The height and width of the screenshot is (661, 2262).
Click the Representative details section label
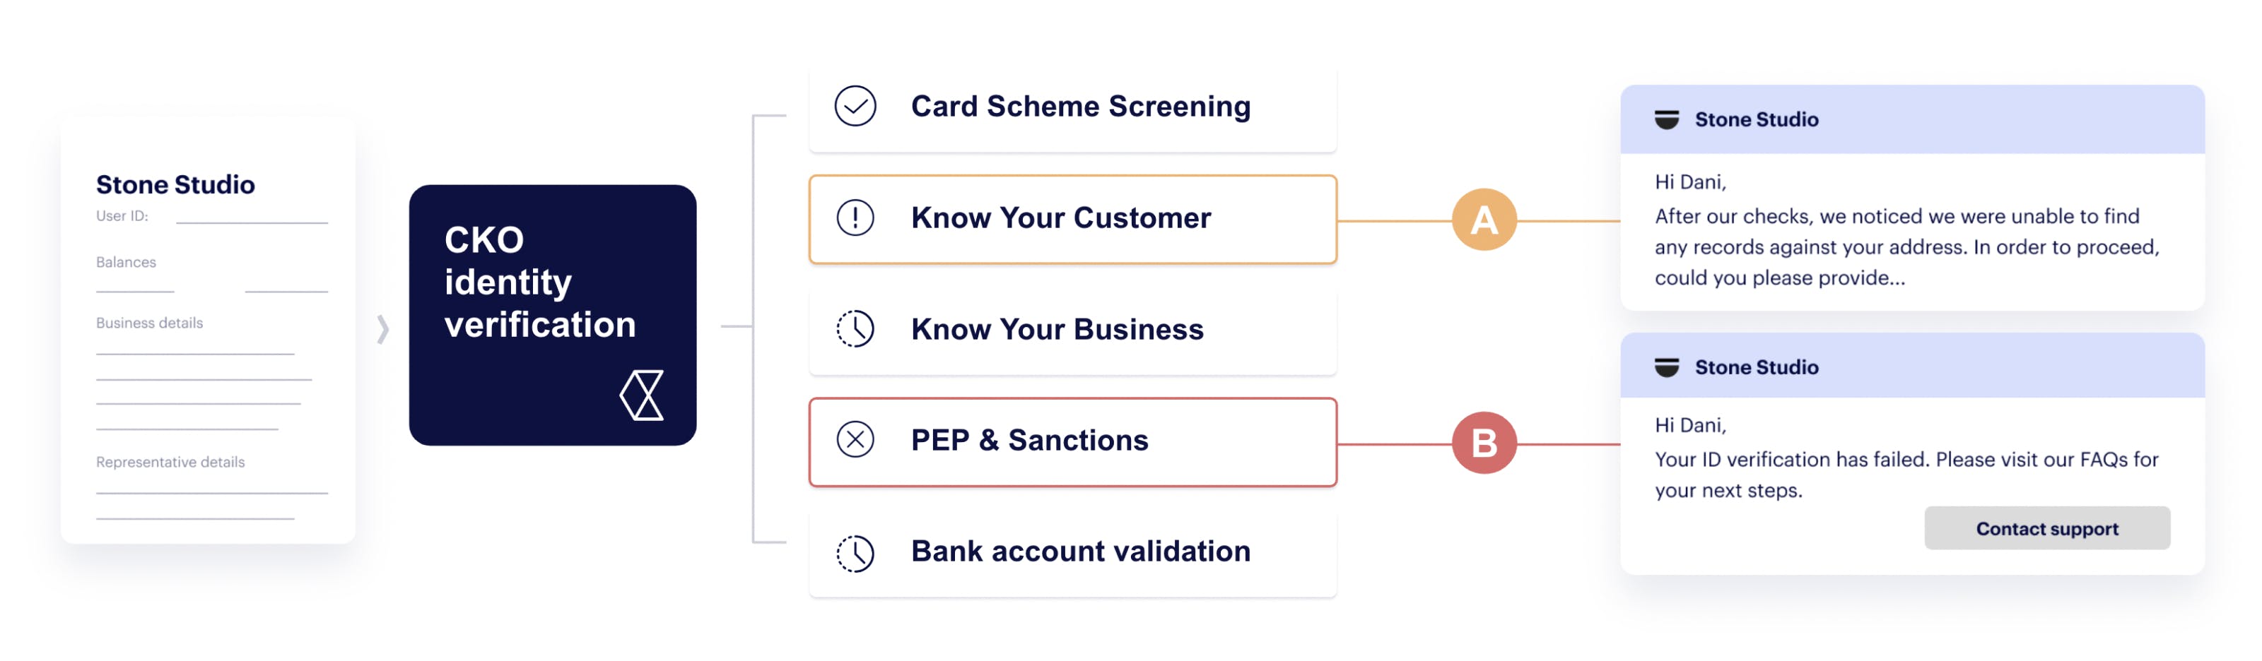[170, 462]
